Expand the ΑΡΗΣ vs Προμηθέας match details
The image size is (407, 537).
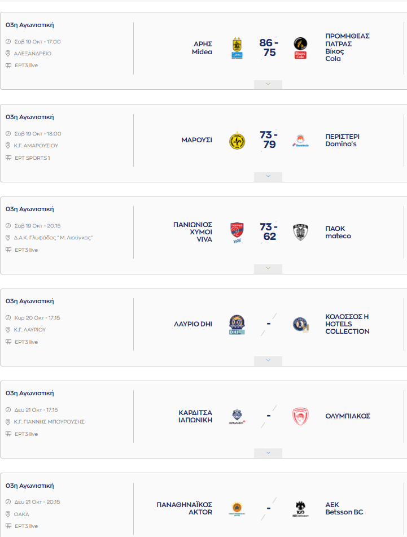tap(268, 84)
